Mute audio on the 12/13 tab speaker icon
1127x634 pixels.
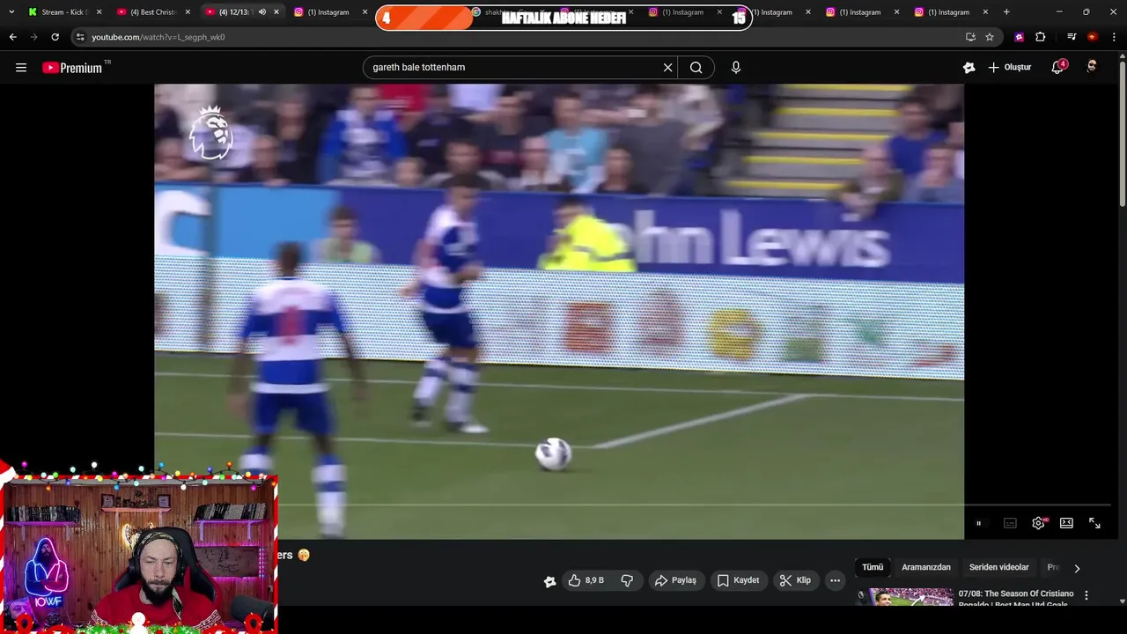point(262,12)
